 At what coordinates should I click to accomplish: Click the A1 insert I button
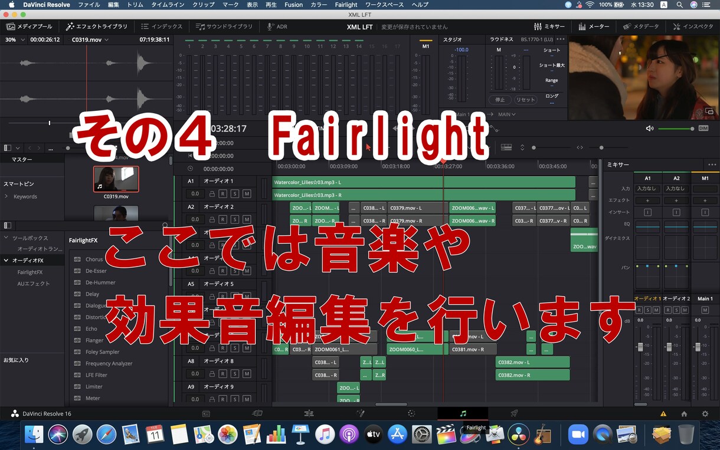click(x=647, y=212)
